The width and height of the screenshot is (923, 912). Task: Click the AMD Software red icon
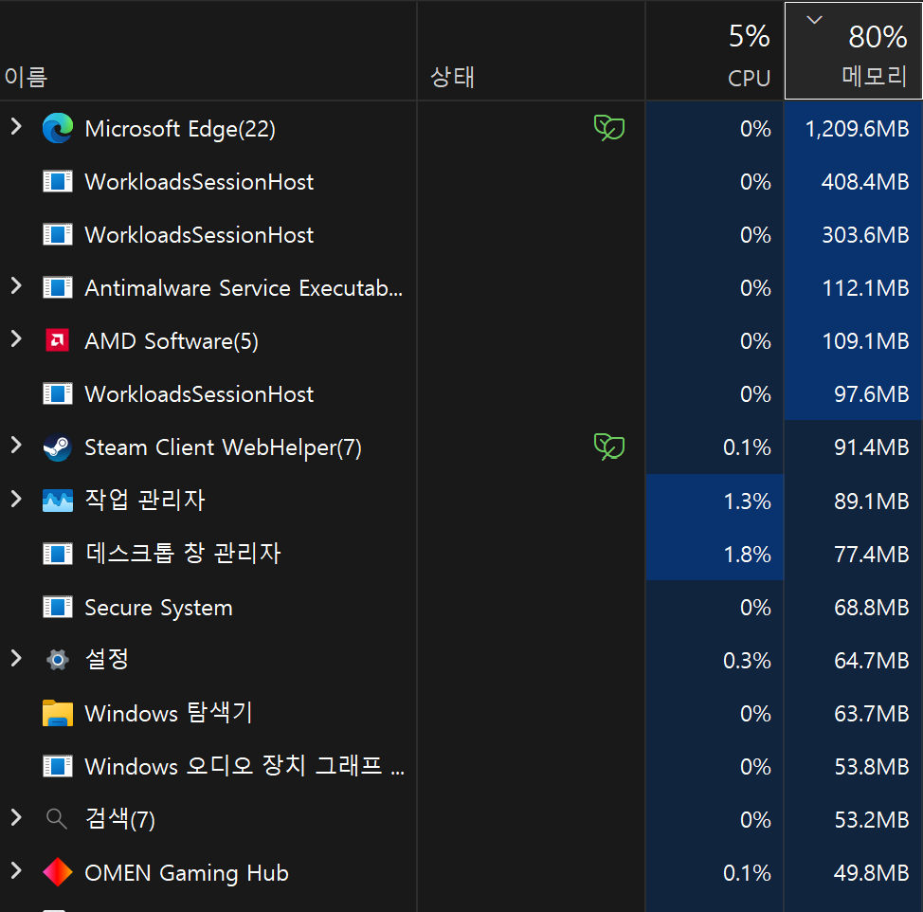click(x=58, y=340)
